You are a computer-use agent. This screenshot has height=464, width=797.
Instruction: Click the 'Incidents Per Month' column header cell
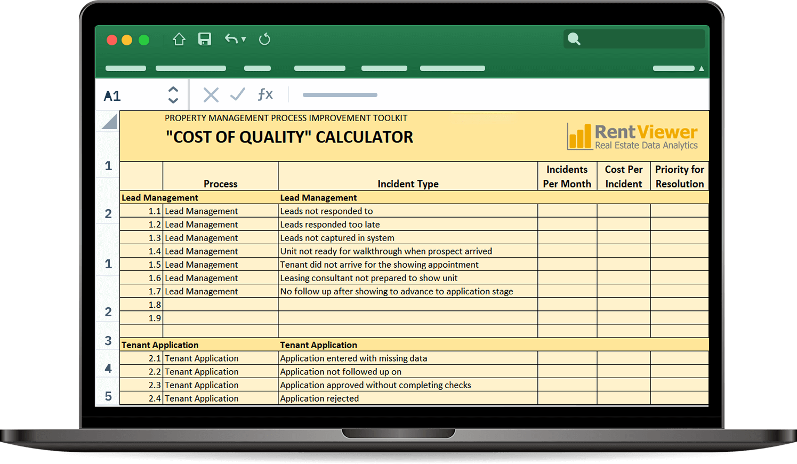click(567, 177)
